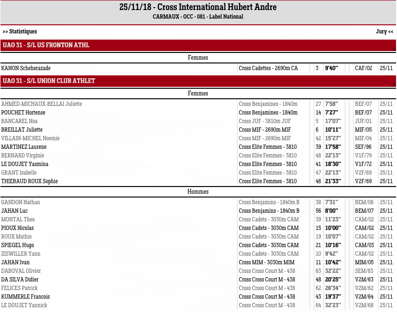397x312 pixels.
Task: Click Cross Cross Court M event in DA SILVA Didier row
Action: 267,280
